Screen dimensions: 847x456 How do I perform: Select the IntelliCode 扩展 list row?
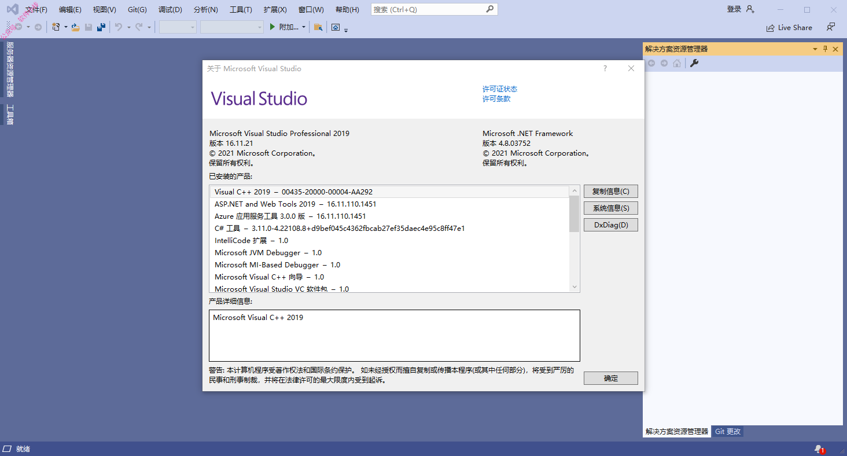click(389, 240)
